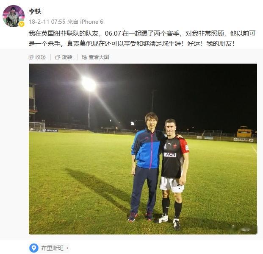Open the 李铁 username link
263x254 pixels.
click(35, 11)
